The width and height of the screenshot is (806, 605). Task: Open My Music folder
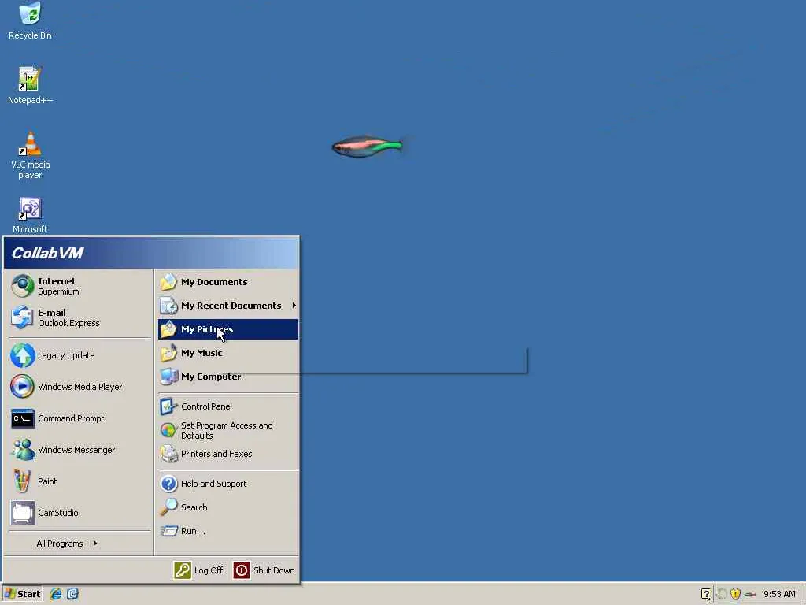point(228,353)
